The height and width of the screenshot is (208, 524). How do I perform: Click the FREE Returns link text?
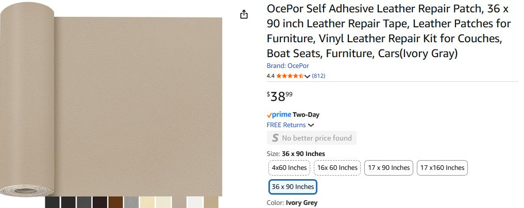click(x=286, y=125)
